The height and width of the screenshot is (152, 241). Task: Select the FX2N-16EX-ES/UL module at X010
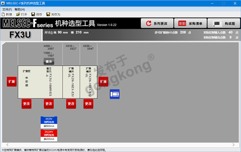point(71,82)
